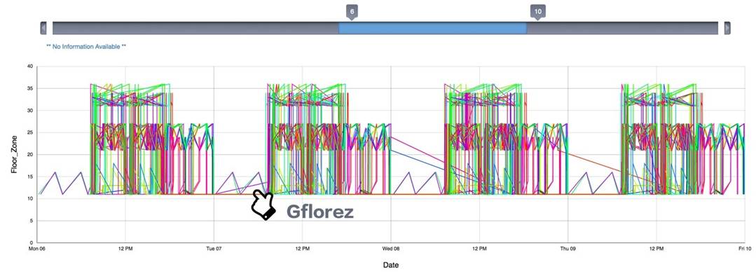
Task: Click the 'Thu 09' date axis label
Action: point(568,249)
